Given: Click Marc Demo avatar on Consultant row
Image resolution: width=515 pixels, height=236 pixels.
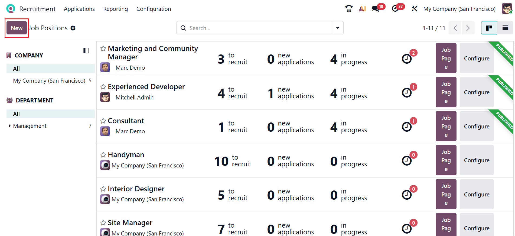Looking at the screenshot, I should click(105, 131).
